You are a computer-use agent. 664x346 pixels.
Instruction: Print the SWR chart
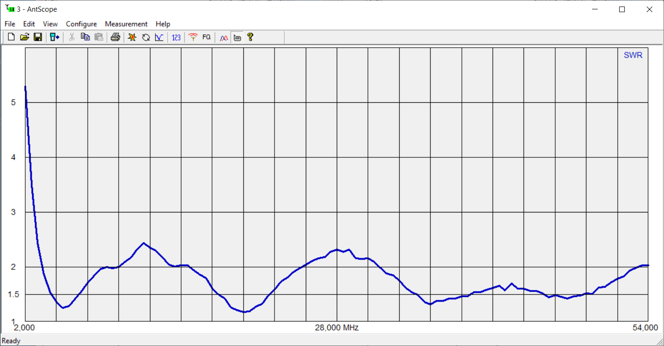[115, 37]
